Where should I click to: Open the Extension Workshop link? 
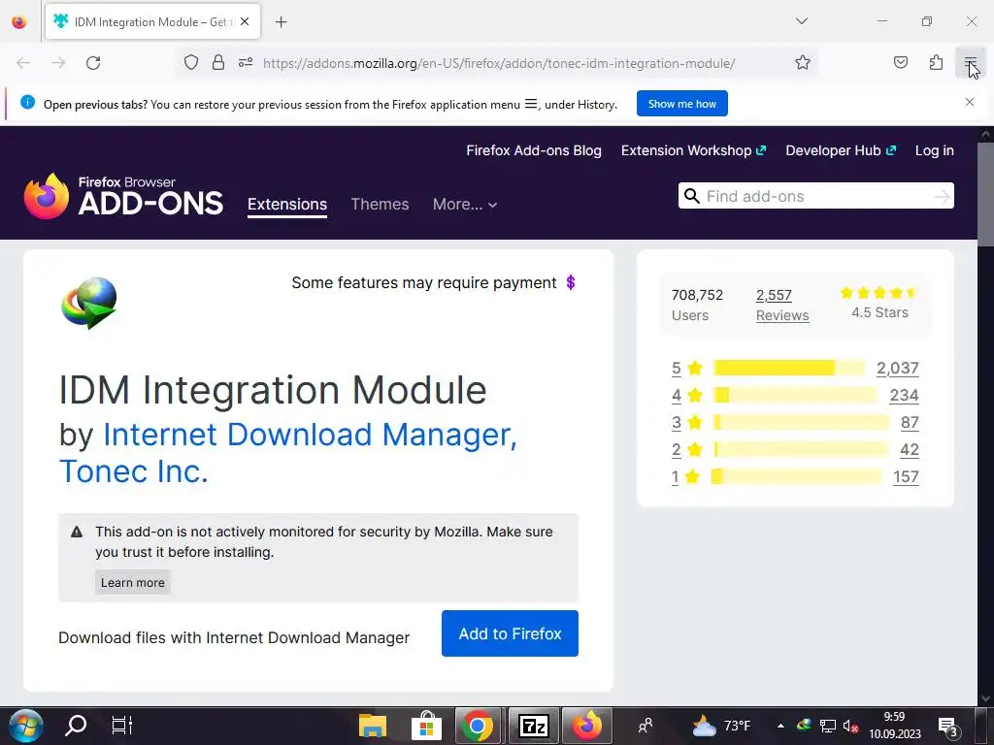[693, 150]
